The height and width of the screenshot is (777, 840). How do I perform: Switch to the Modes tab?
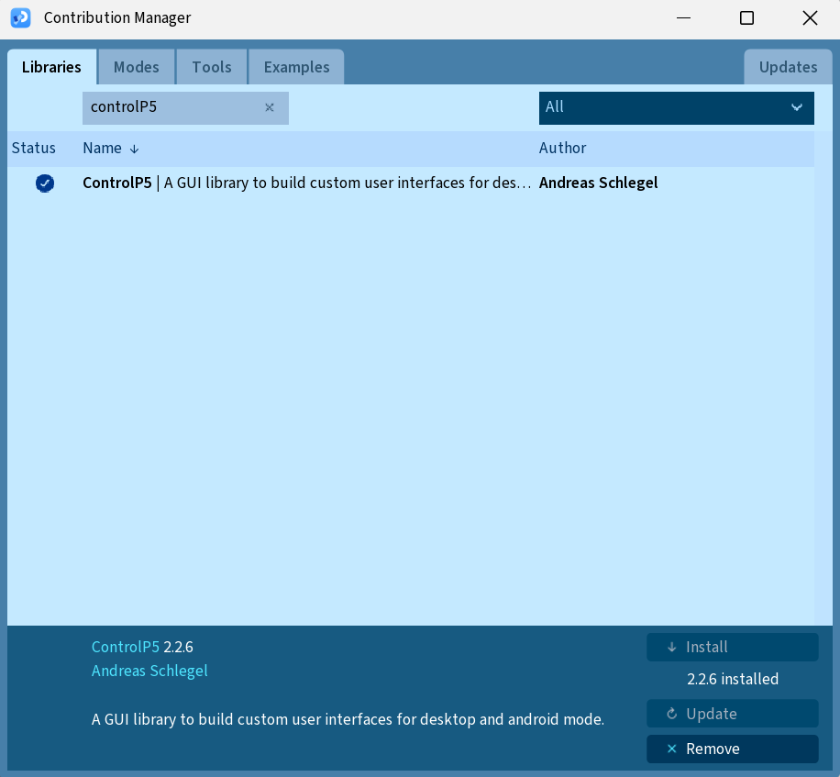[136, 66]
